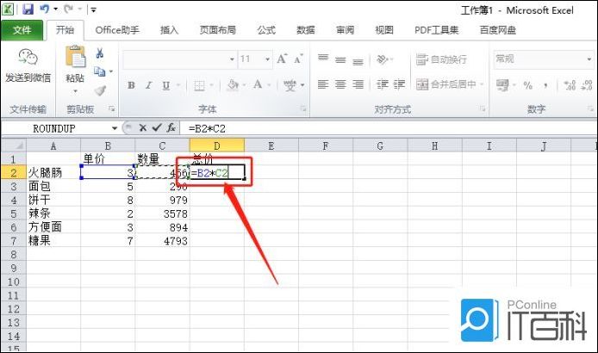Viewport: 598px width, 353px height.
Task: Align text left icon
Action: pyautogui.click(x=323, y=84)
